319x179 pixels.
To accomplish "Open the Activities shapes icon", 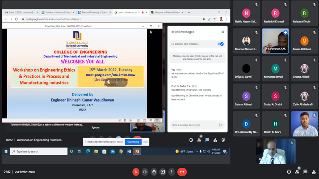I will [215, 140].
